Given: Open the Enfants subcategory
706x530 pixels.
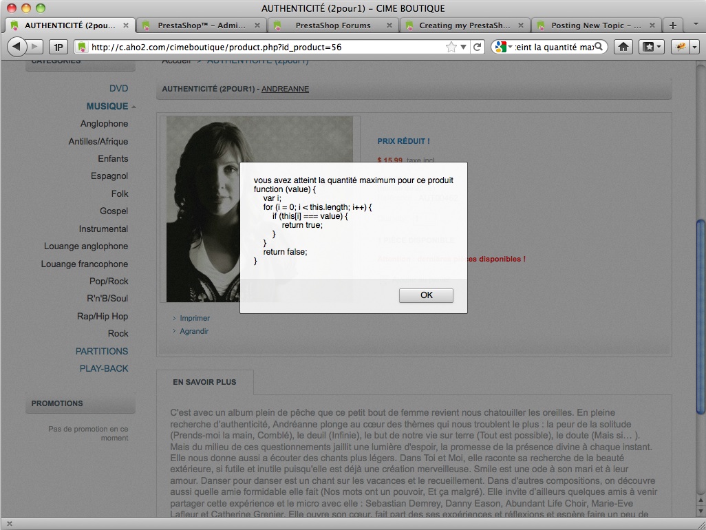Looking at the screenshot, I should click(113, 158).
